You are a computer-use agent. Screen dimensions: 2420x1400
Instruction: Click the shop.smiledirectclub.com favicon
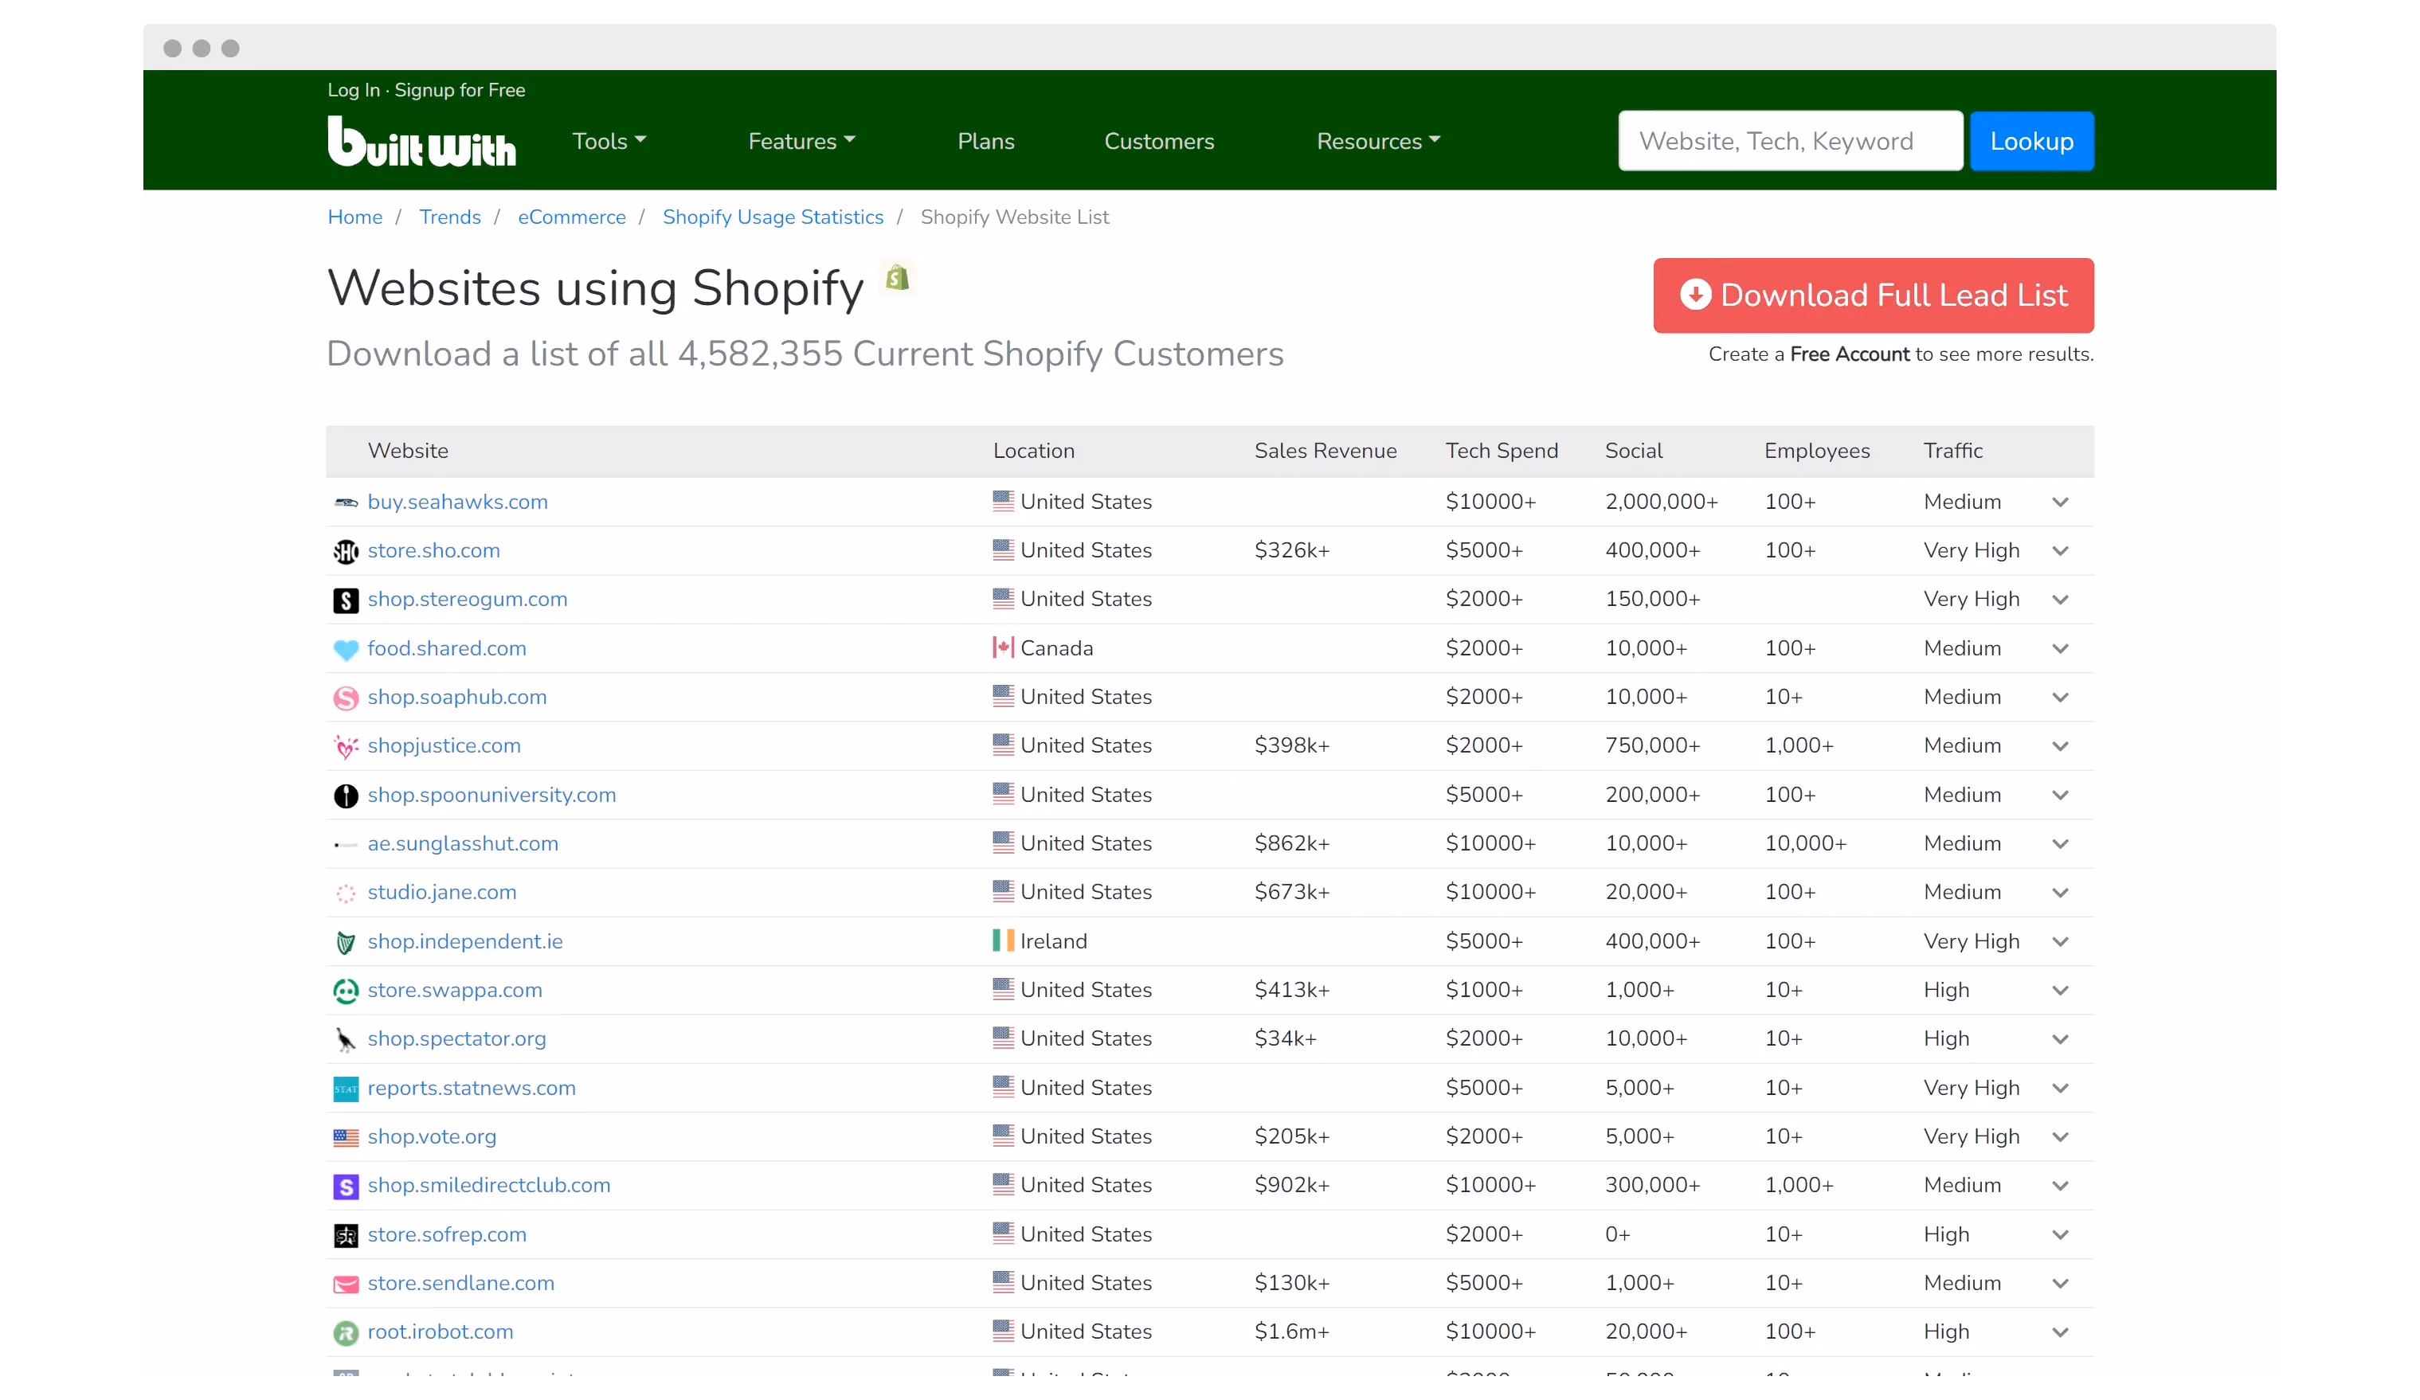[346, 1186]
